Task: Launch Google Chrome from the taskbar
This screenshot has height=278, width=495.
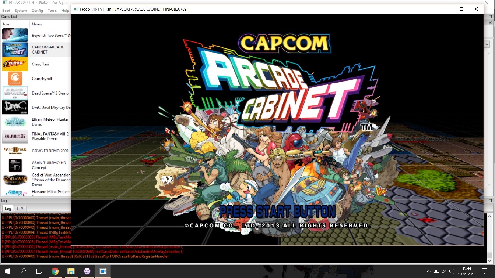Action: (55, 271)
